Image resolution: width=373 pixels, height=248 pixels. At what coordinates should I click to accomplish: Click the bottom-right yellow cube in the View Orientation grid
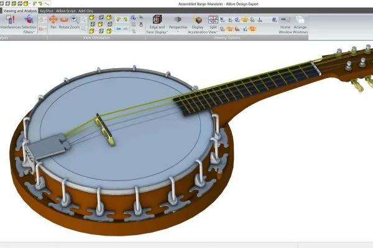109,31
